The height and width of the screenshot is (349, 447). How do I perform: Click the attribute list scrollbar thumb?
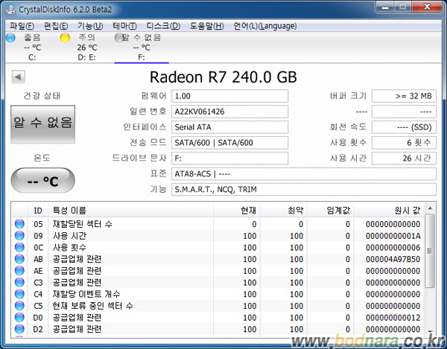(x=430, y=251)
